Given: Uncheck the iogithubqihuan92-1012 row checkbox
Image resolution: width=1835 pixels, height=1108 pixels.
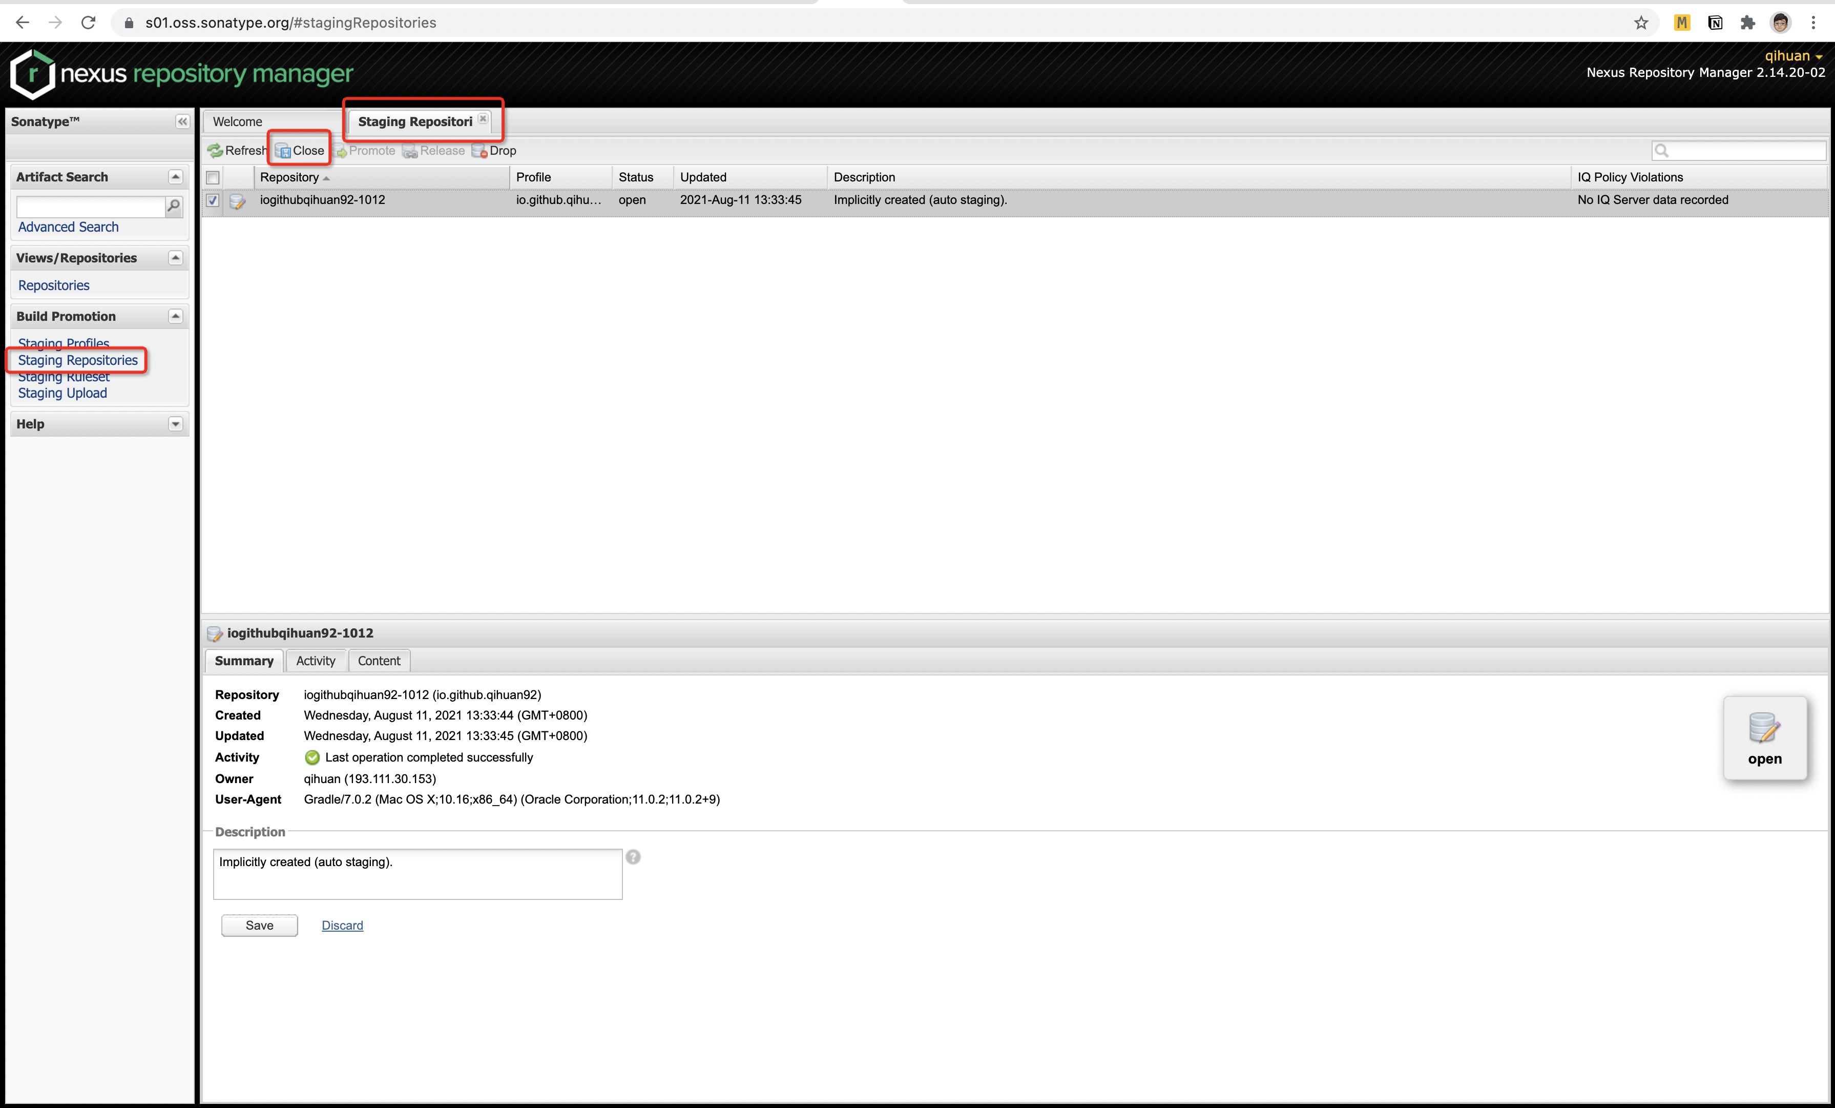Looking at the screenshot, I should point(213,200).
